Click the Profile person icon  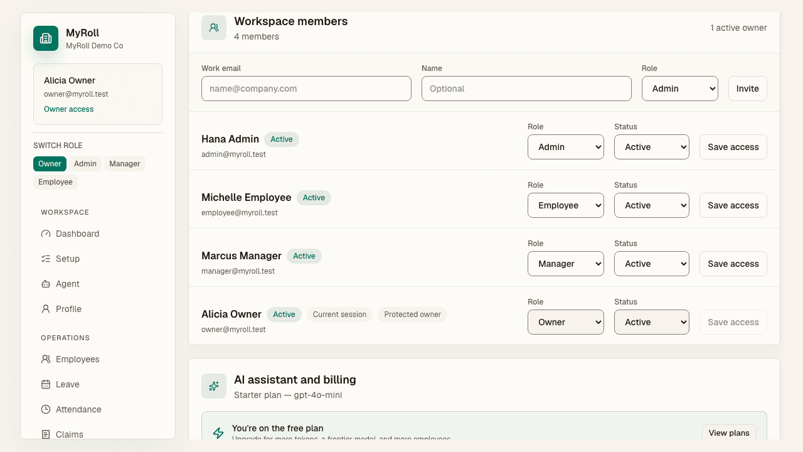46,309
